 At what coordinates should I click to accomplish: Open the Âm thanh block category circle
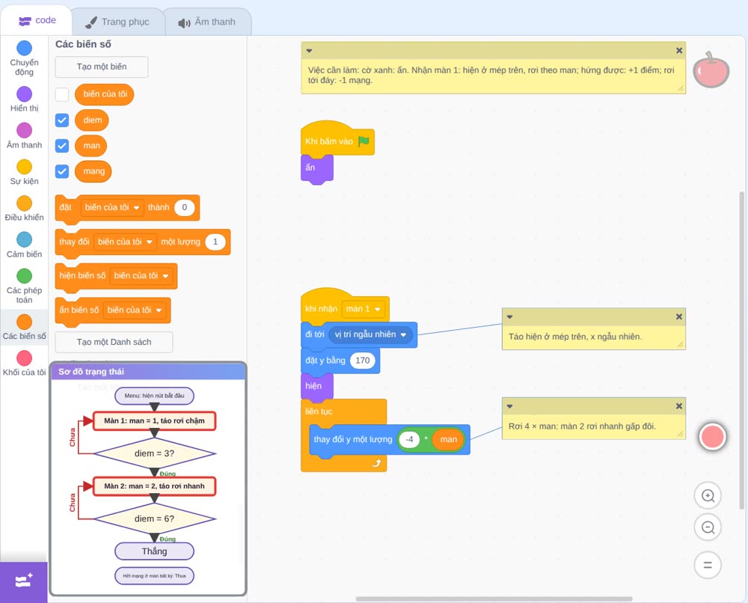[x=25, y=130]
